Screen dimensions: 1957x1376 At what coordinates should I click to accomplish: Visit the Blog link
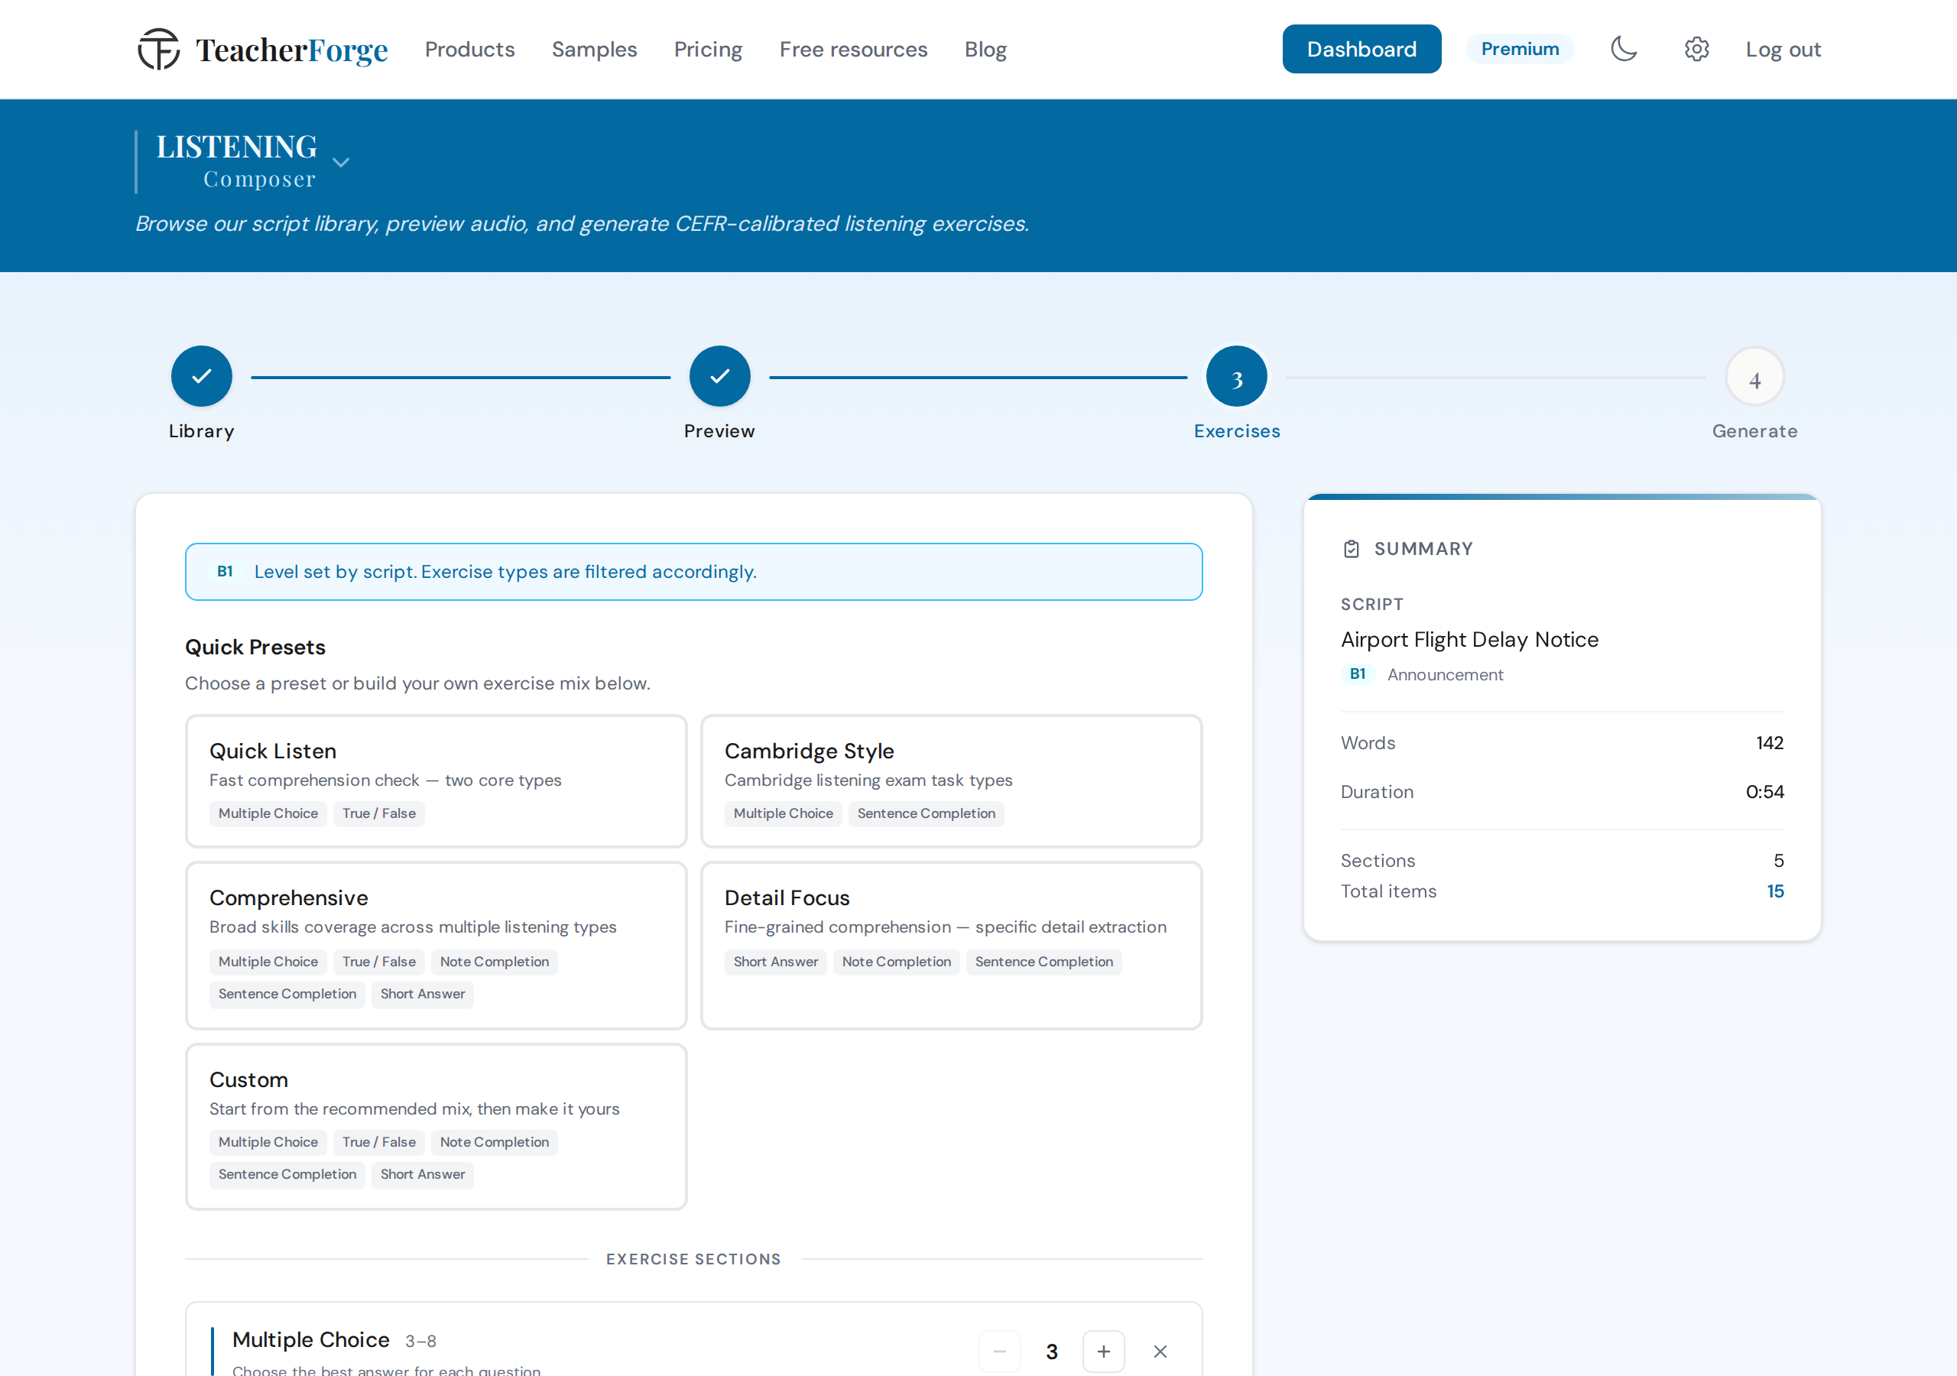click(985, 50)
